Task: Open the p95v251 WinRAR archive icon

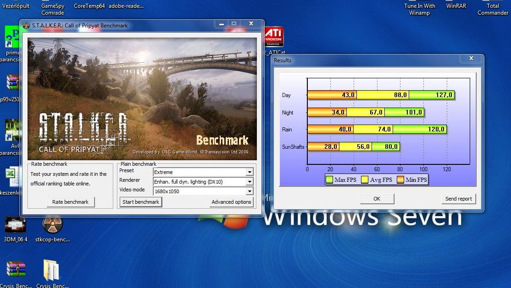Action: tap(12, 82)
